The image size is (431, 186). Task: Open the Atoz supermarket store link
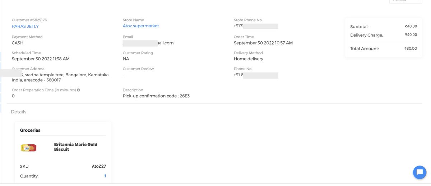coord(141,26)
